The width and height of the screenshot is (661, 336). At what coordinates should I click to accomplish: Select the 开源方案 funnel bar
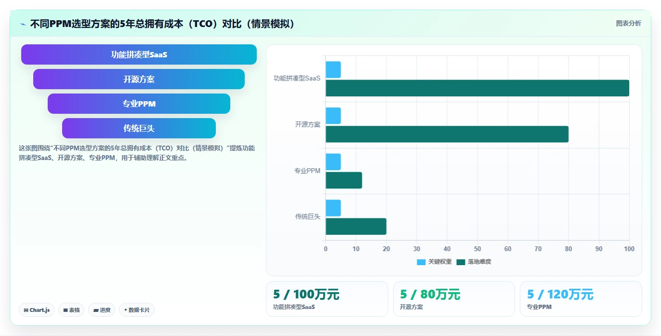point(139,79)
